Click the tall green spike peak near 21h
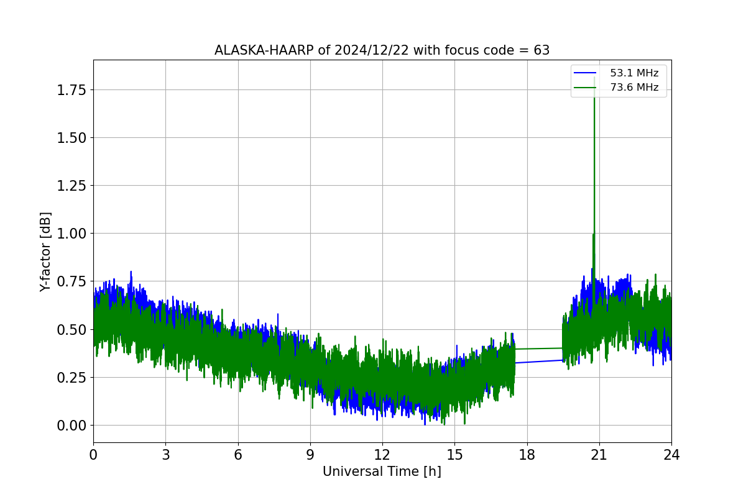 click(x=594, y=80)
